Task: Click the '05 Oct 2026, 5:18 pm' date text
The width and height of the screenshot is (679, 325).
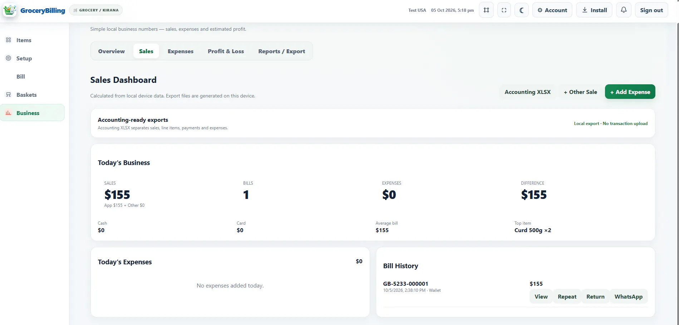Action: point(452,10)
